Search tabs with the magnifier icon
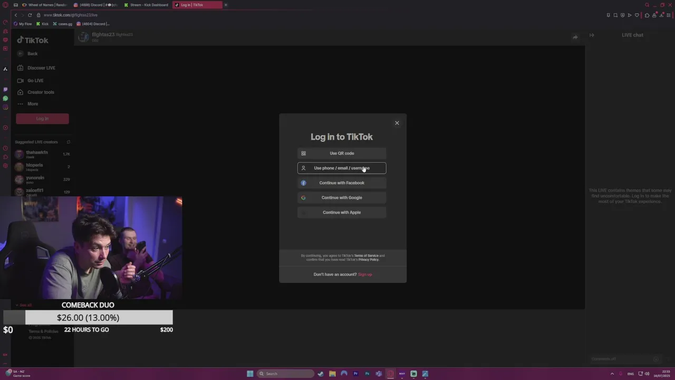The image size is (675, 380). coord(647,5)
